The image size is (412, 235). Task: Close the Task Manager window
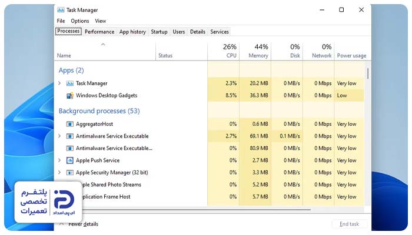[x=361, y=10]
